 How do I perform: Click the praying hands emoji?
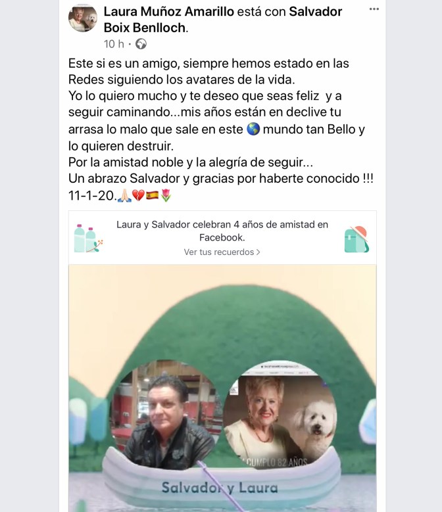click(124, 196)
